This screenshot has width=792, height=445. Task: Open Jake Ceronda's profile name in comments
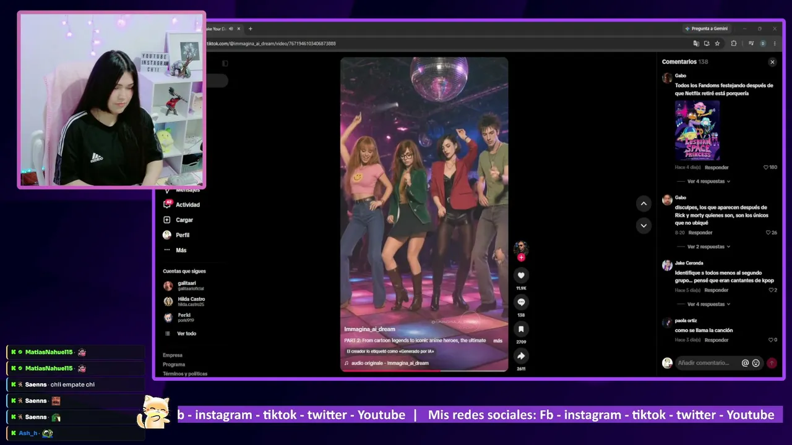tap(689, 263)
